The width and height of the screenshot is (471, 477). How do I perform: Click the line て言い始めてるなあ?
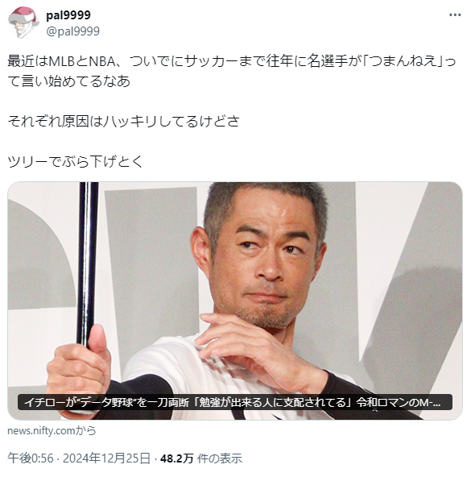[69, 81]
